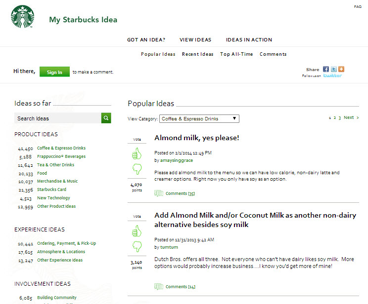Screen dimensions: 368x304
Task: Click the green Sign In button
Action: pos(54,72)
